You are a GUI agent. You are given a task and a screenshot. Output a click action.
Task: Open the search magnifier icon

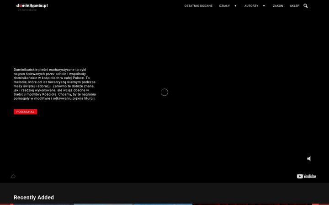click(306, 6)
